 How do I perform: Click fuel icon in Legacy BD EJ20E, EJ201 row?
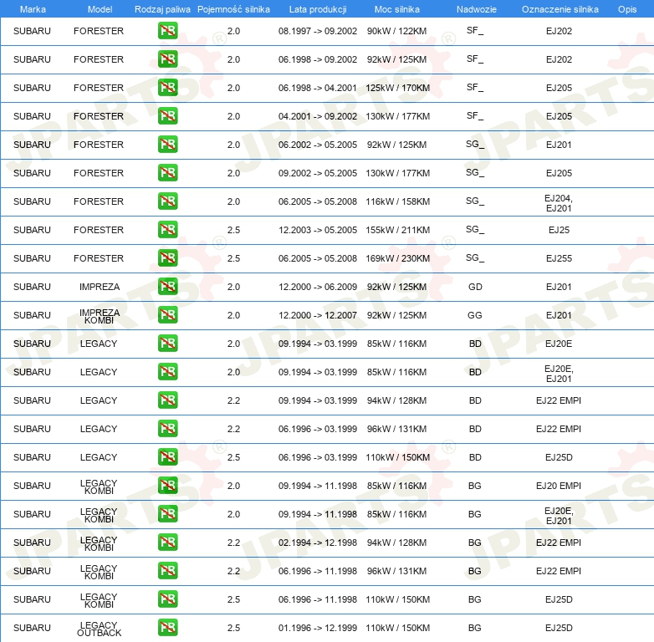(x=167, y=372)
